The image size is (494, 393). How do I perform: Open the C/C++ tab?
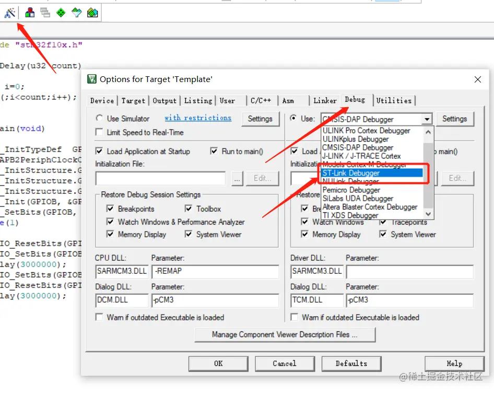coord(262,101)
